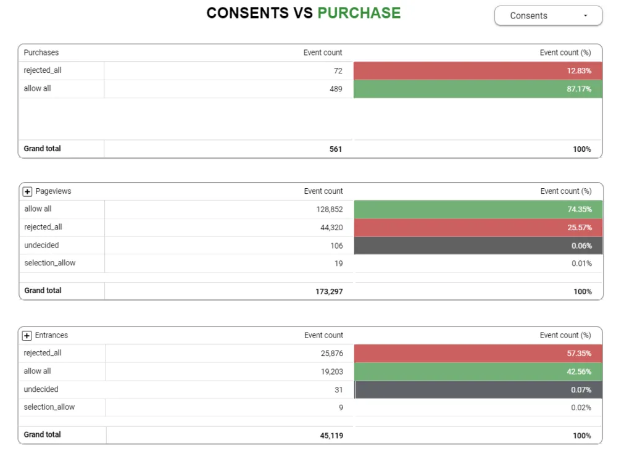632x456 pixels.
Task: Open the Consents dropdown filter
Action: pyautogui.click(x=548, y=15)
